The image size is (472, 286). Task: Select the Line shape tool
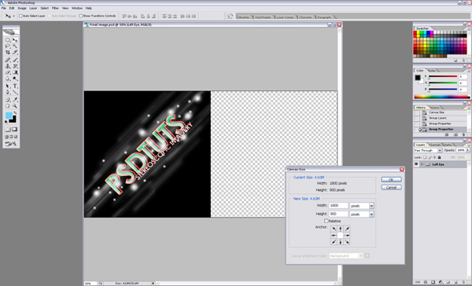point(15,93)
